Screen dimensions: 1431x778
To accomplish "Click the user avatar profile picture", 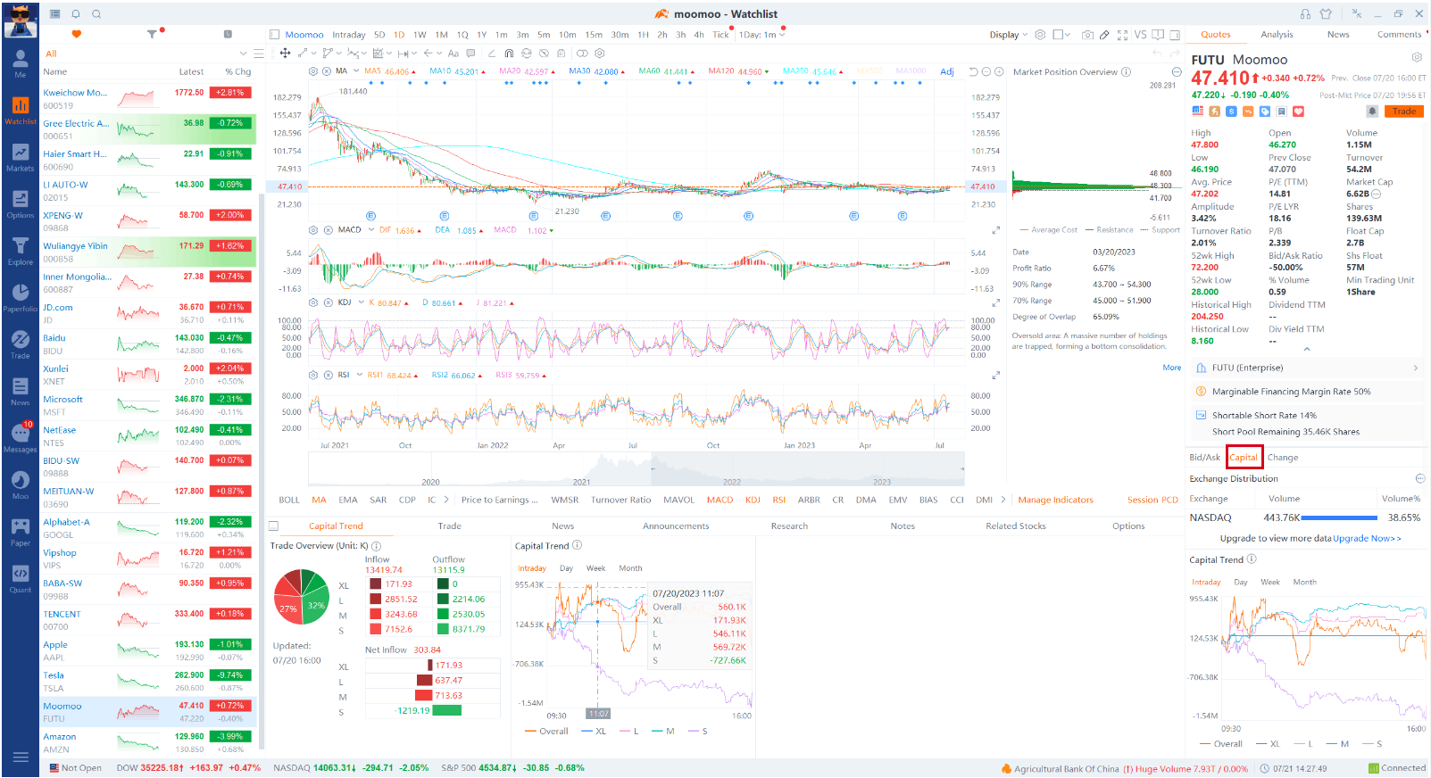I will [x=20, y=21].
